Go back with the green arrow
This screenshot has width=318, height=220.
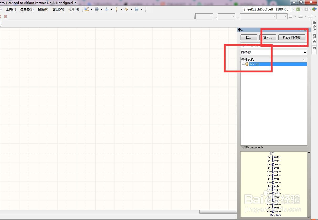298,9
